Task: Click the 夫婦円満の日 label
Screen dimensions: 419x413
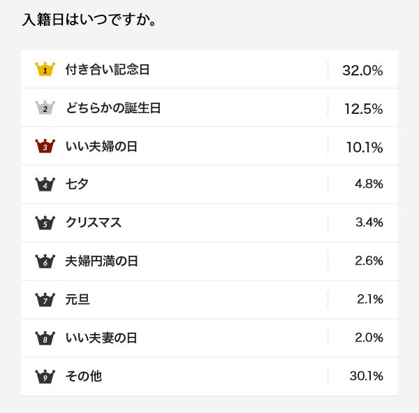Action: click(x=102, y=261)
